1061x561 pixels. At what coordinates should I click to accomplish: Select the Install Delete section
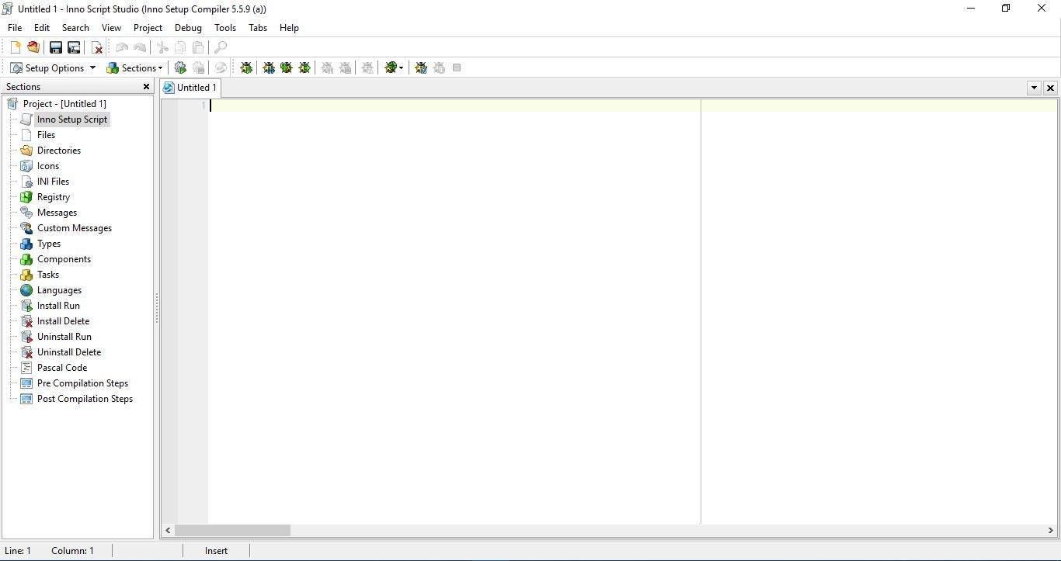pos(63,320)
